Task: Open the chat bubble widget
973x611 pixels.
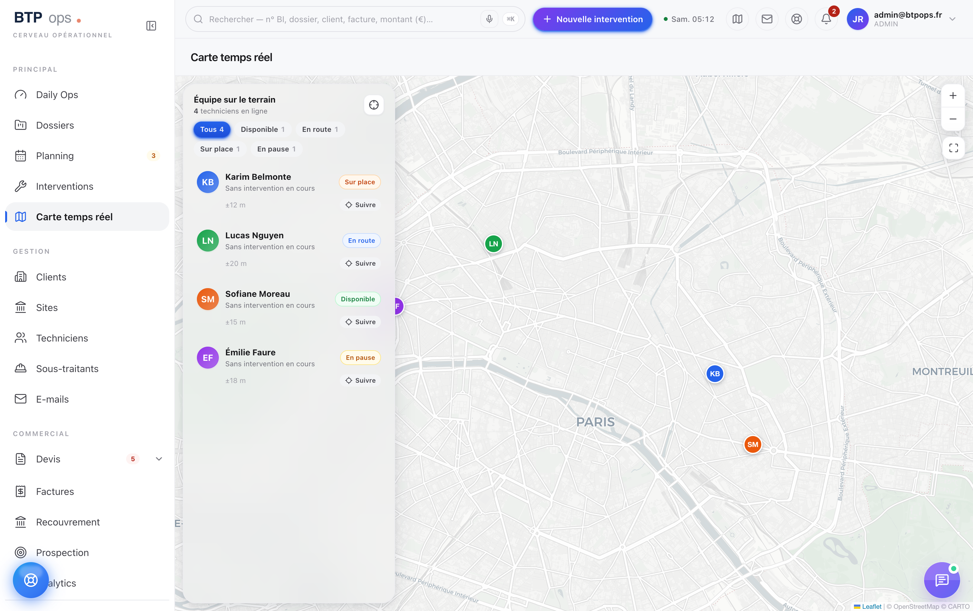Action: [942, 580]
